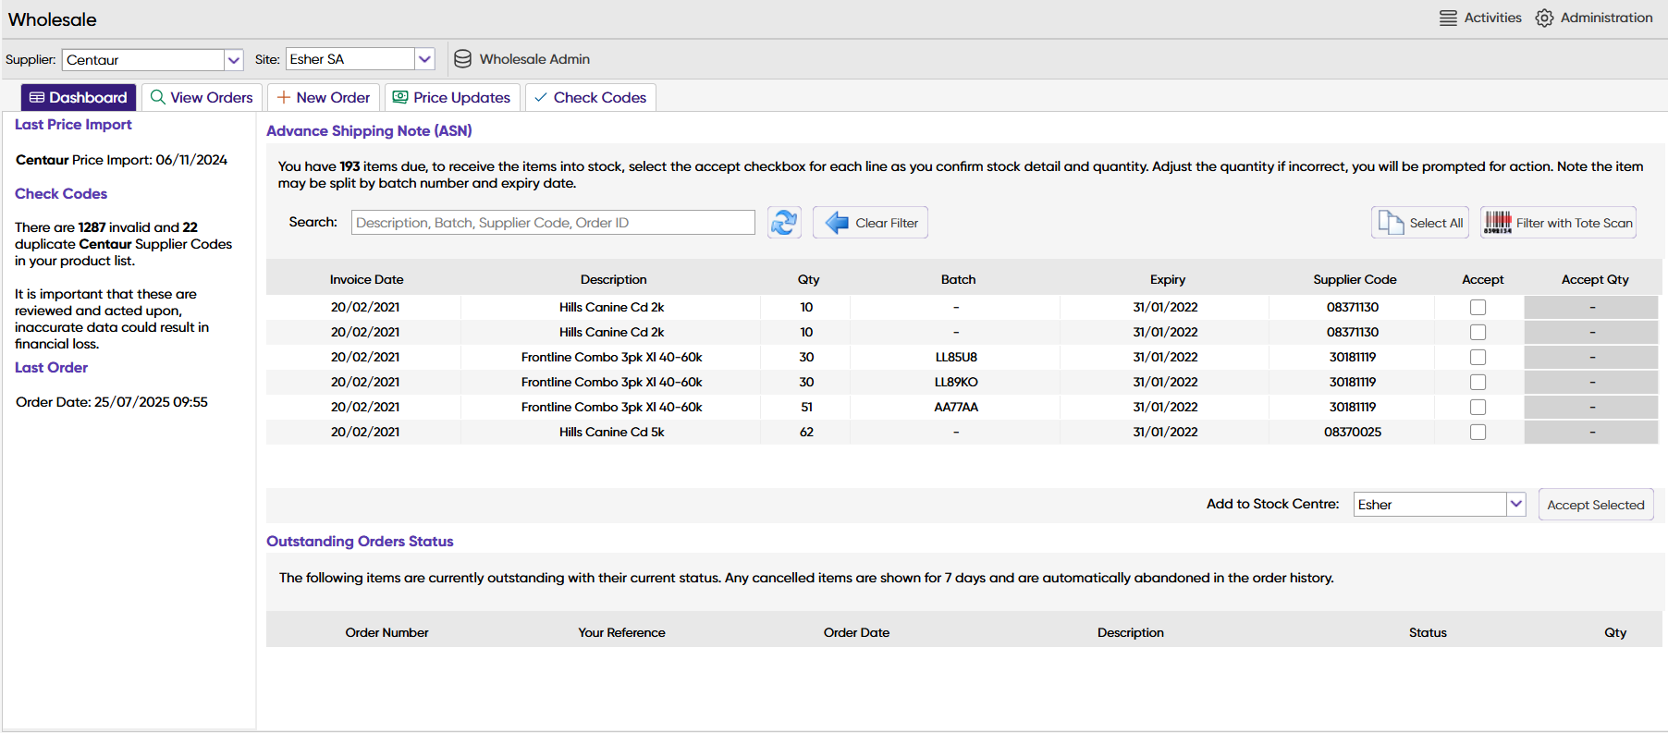Click into the ASN Search field
Screen dimensions: 1668x733
coord(553,223)
